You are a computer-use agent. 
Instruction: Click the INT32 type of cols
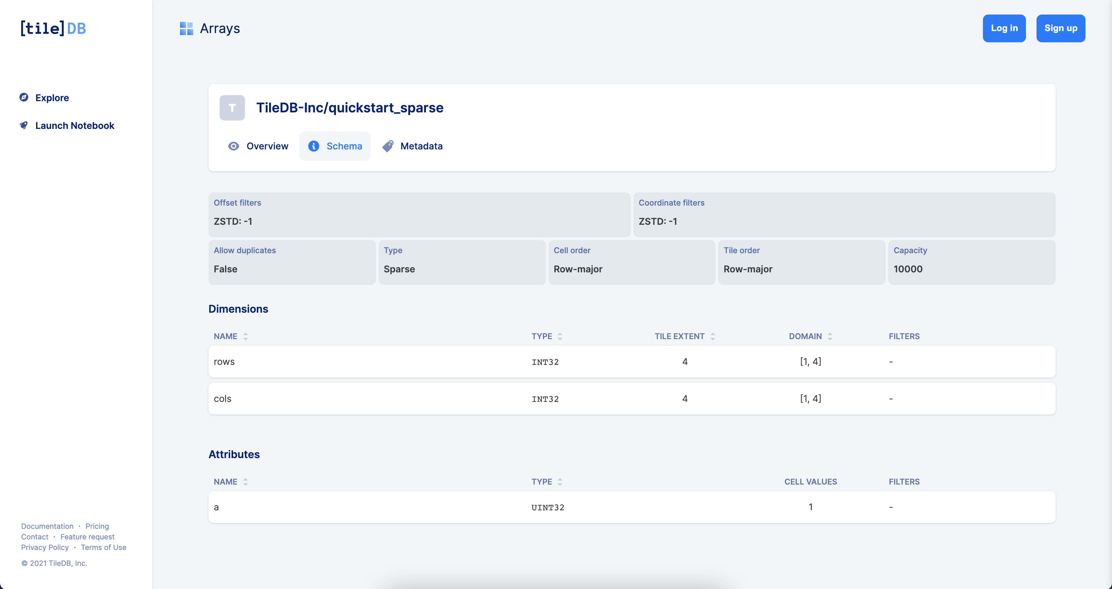545,399
